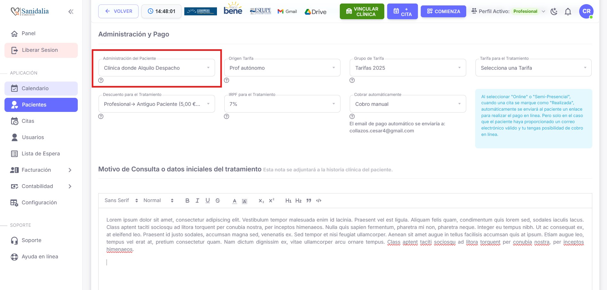Toggle bold formatting in editor
Viewport: 607px width, 290px height.
pyautogui.click(x=187, y=200)
